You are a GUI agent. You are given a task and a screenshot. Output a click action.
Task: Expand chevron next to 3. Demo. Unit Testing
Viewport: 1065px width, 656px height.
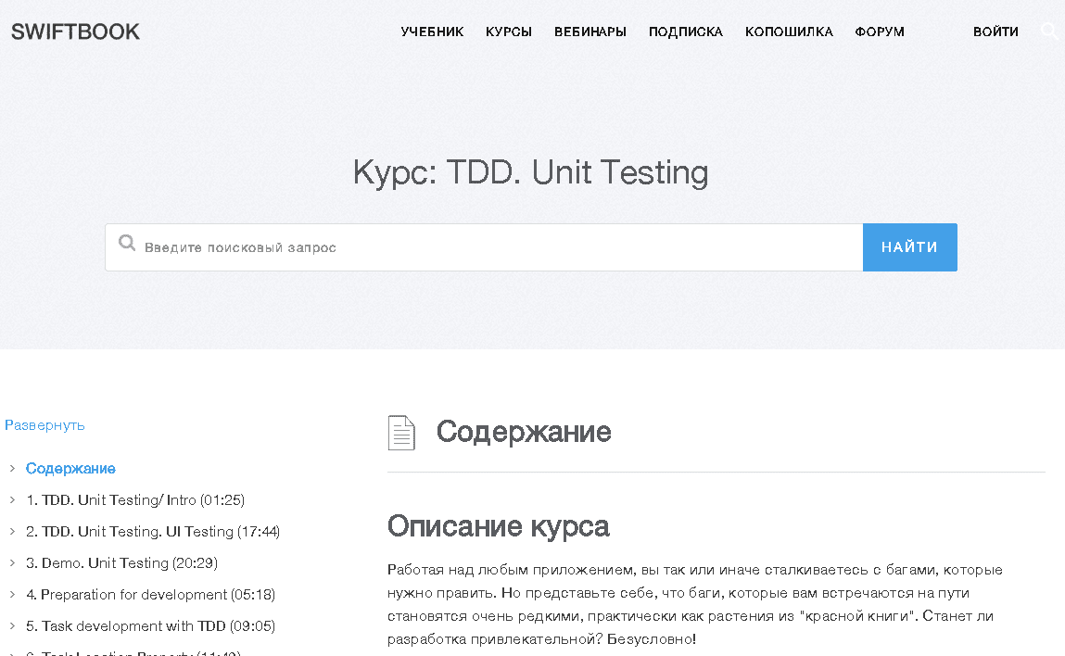click(12, 563)
